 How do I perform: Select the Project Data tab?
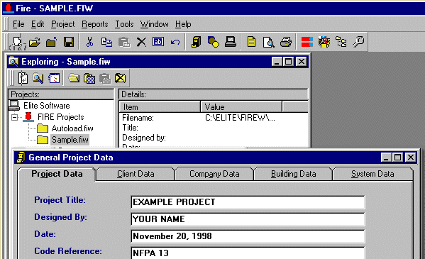coord(57,174)
